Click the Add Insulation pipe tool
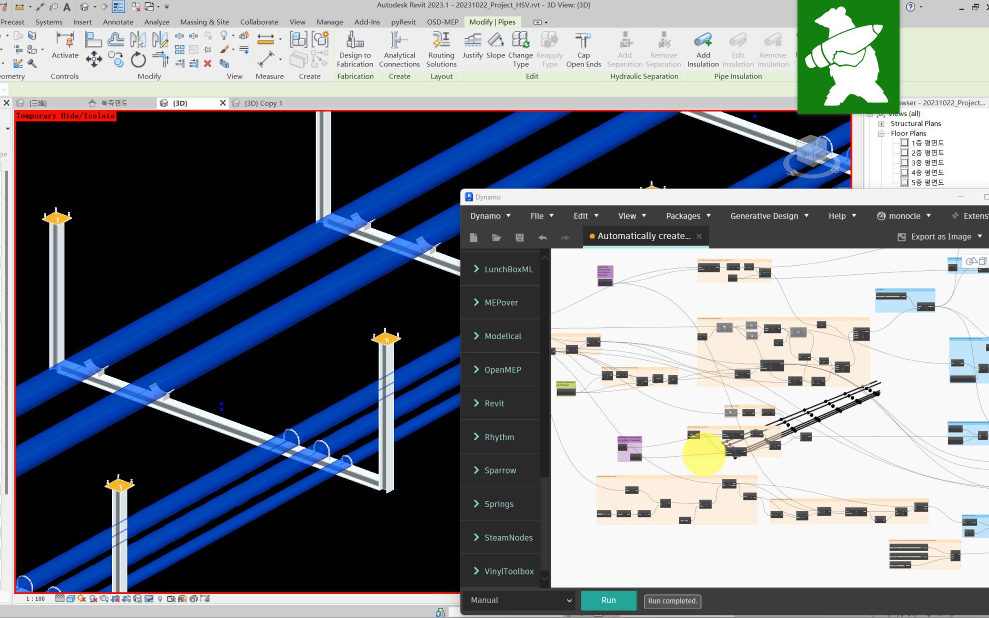989x618 pixels. [x=703, y=48]
